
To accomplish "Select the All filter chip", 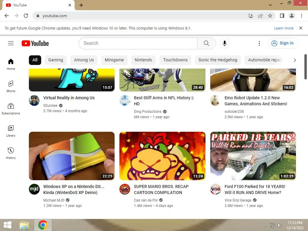I will pos(35,60).
